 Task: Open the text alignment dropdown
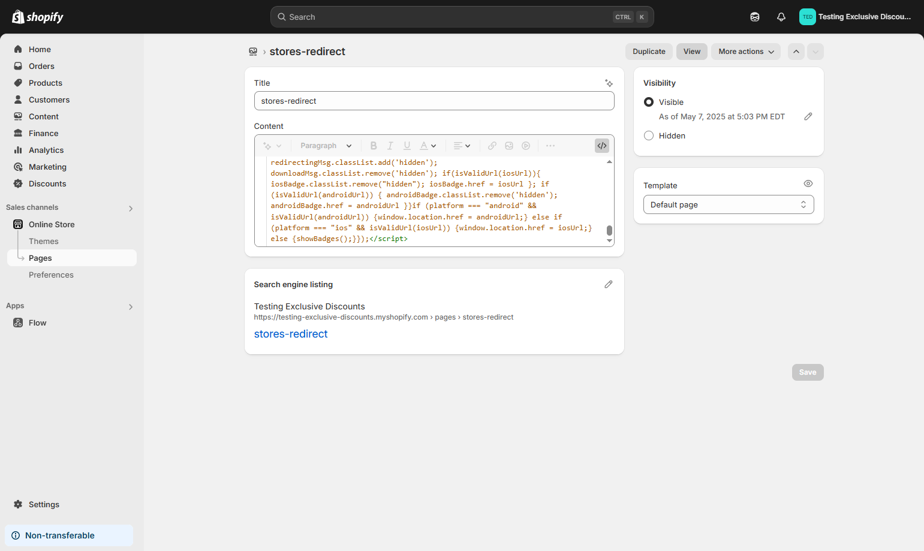tap(462, 146)
